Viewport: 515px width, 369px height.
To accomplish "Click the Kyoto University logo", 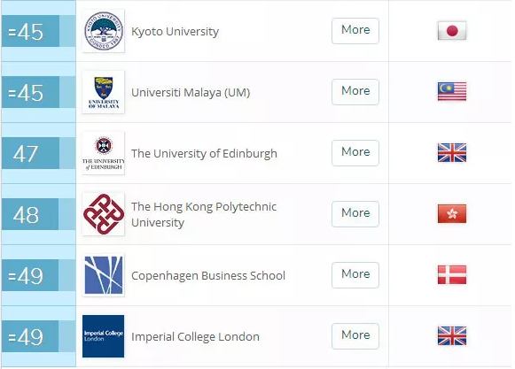I will (103, 31).
